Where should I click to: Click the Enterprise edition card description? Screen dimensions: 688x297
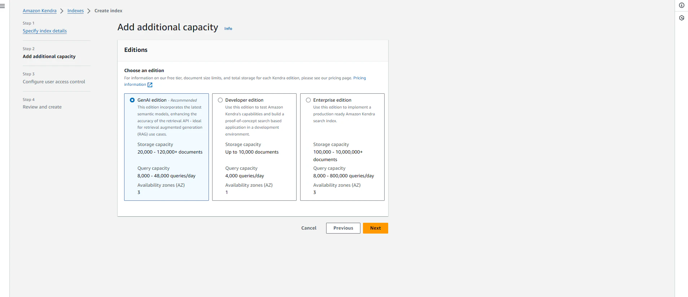point(344,114)
